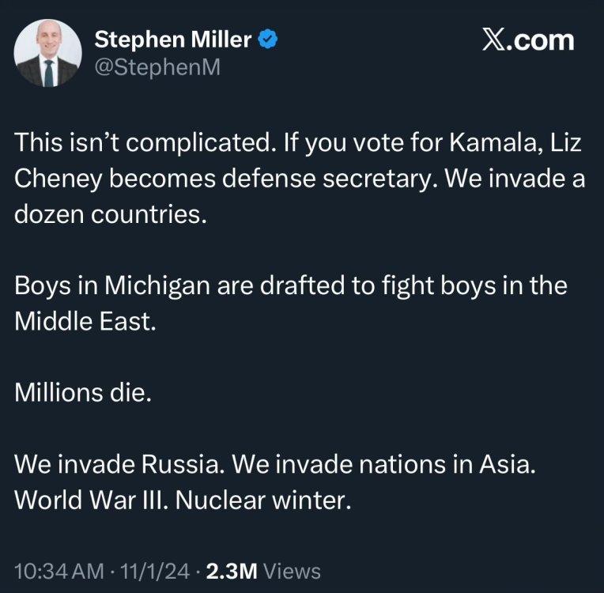Click the X logo in the watermark
The width and height of the screenshot is (604, 593).
point(495,40)
